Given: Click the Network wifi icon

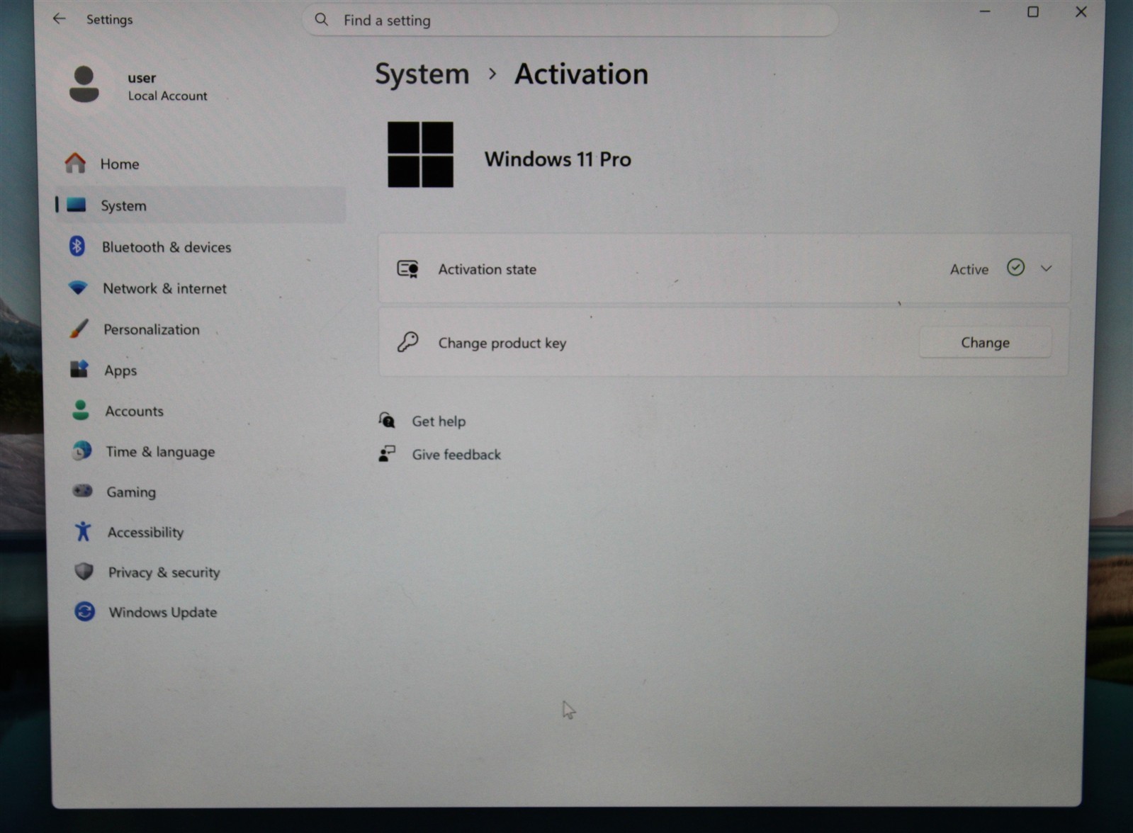Looking at the screenshot, I should [x=78, y=288].
